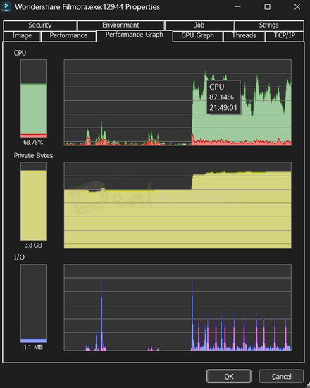
Task: Click the CPU section label
Action: [20, 53]
